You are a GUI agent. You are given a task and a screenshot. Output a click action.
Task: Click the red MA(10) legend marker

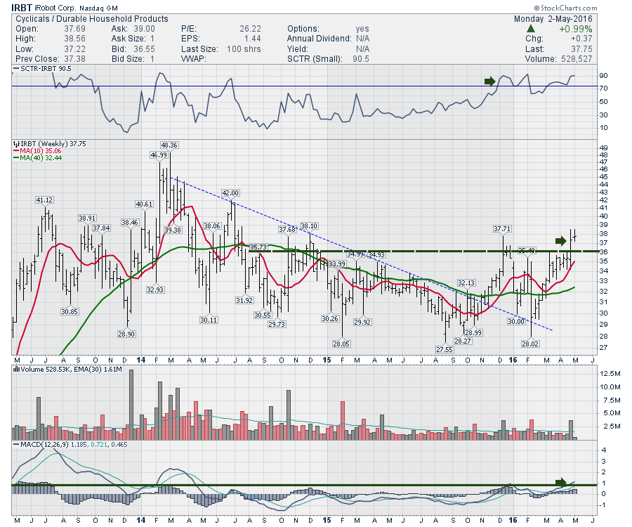pyautogui.click(x=16, y=151)
